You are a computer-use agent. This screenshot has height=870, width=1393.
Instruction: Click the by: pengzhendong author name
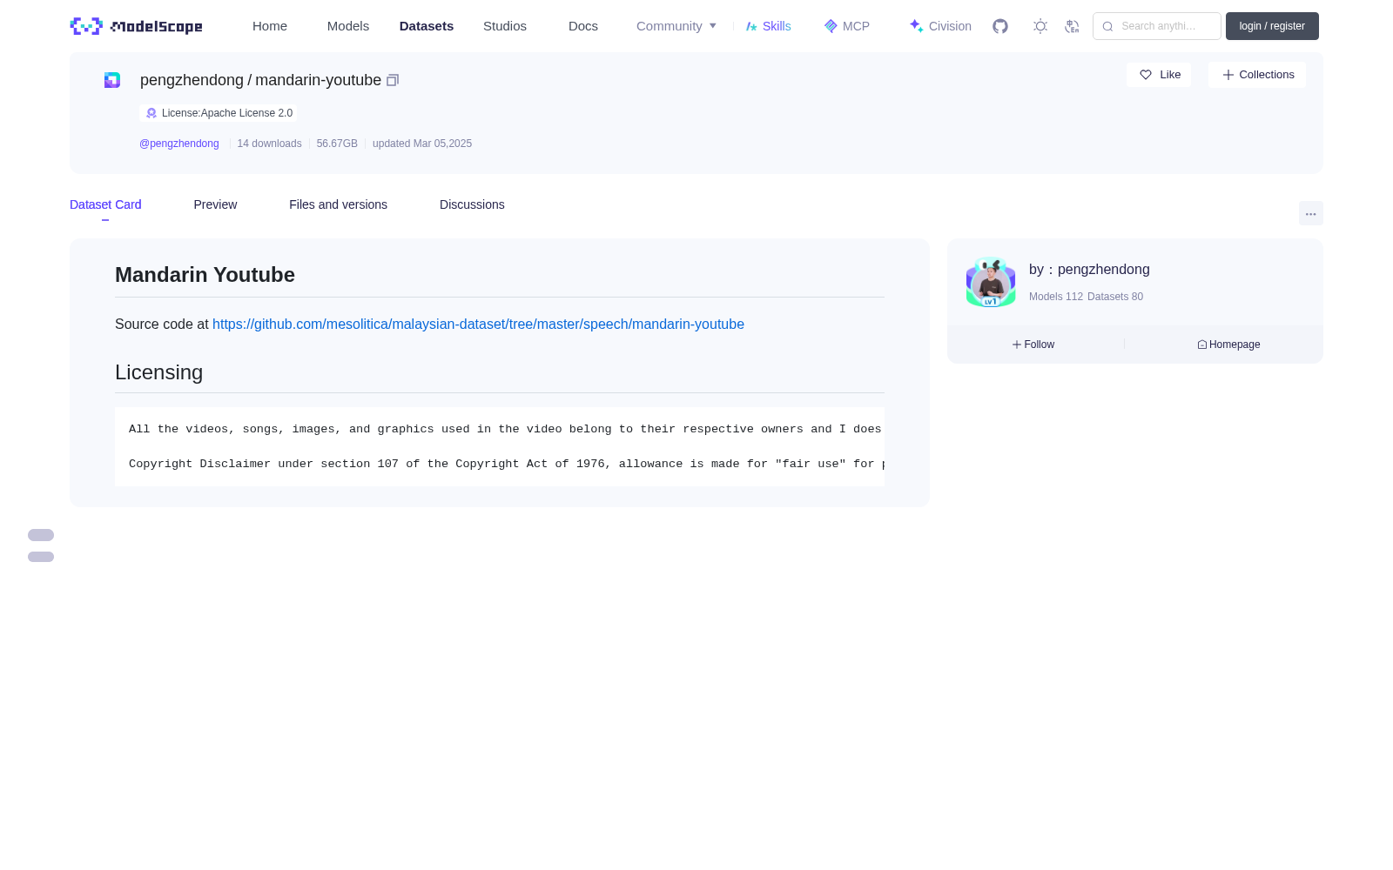pos(1089,270)
